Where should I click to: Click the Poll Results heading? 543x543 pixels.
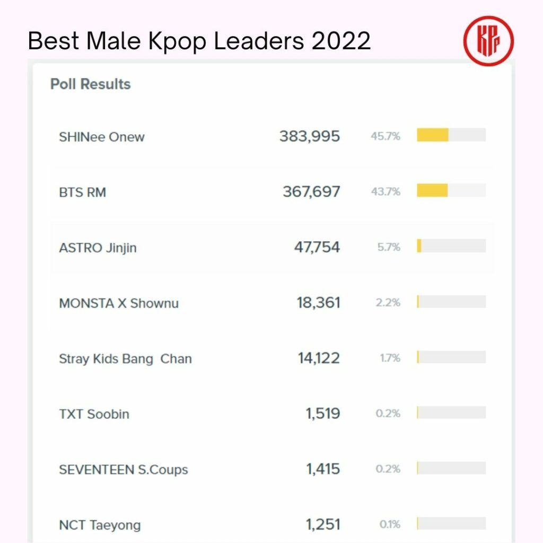[x=90, y=84]
